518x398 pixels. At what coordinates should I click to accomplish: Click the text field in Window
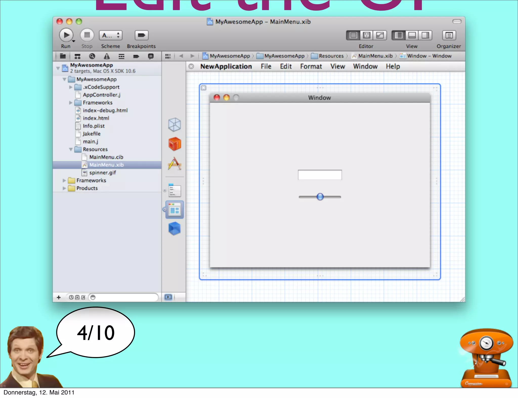320,175
